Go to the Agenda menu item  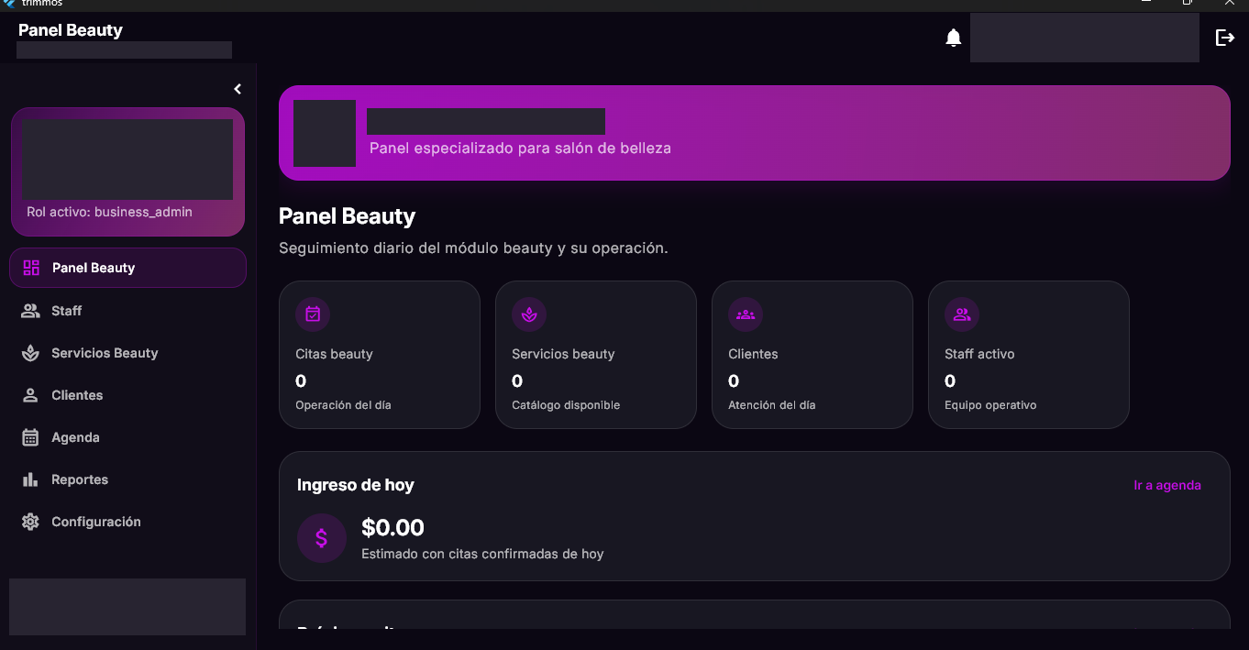tap(127, 437)
